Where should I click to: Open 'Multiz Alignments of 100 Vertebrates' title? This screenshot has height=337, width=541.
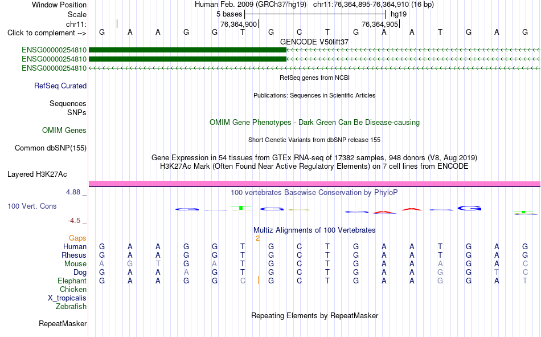[314, 230]
